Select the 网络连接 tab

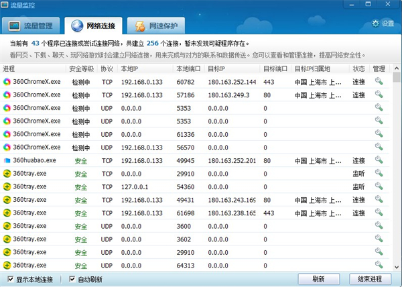[x=93, y=25]
